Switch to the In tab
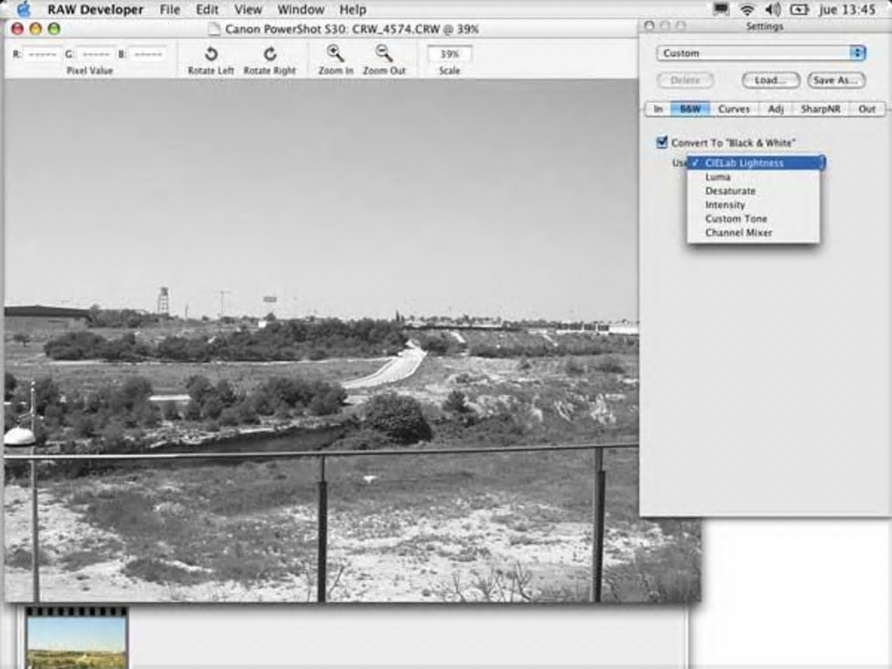892x669 pixels. (x=659, y=108)
